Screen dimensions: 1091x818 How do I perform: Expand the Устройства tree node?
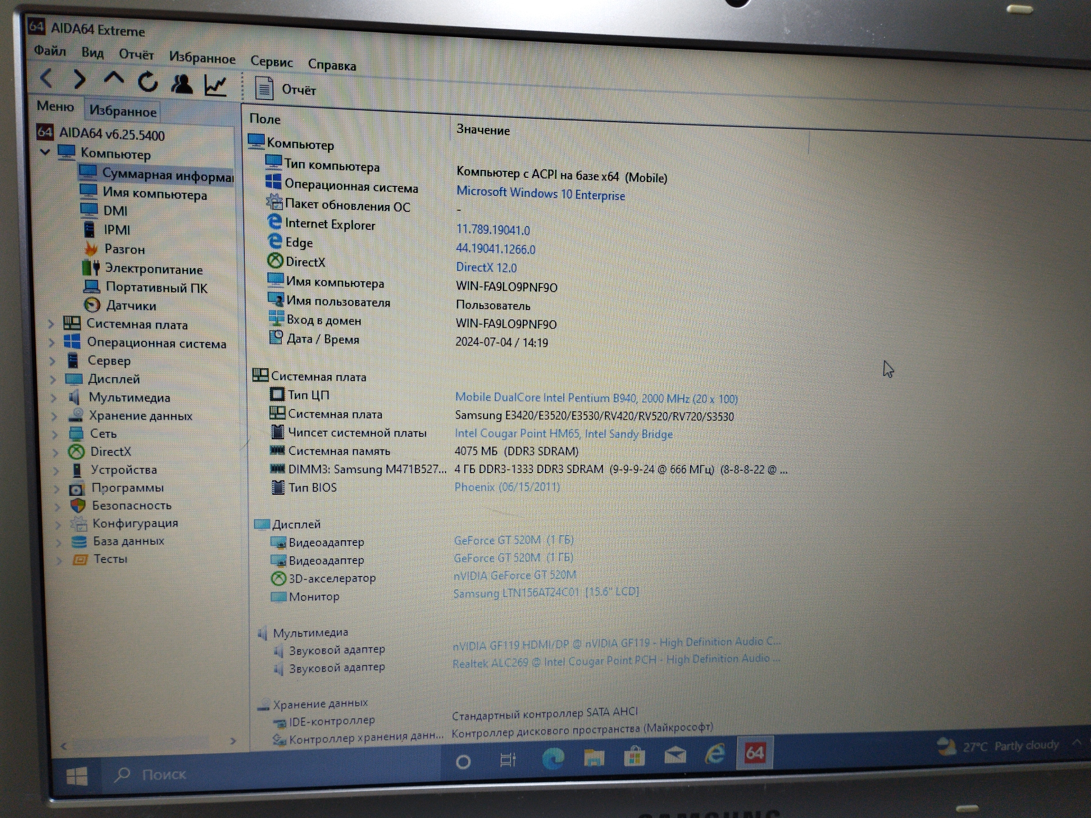(56, 470)
